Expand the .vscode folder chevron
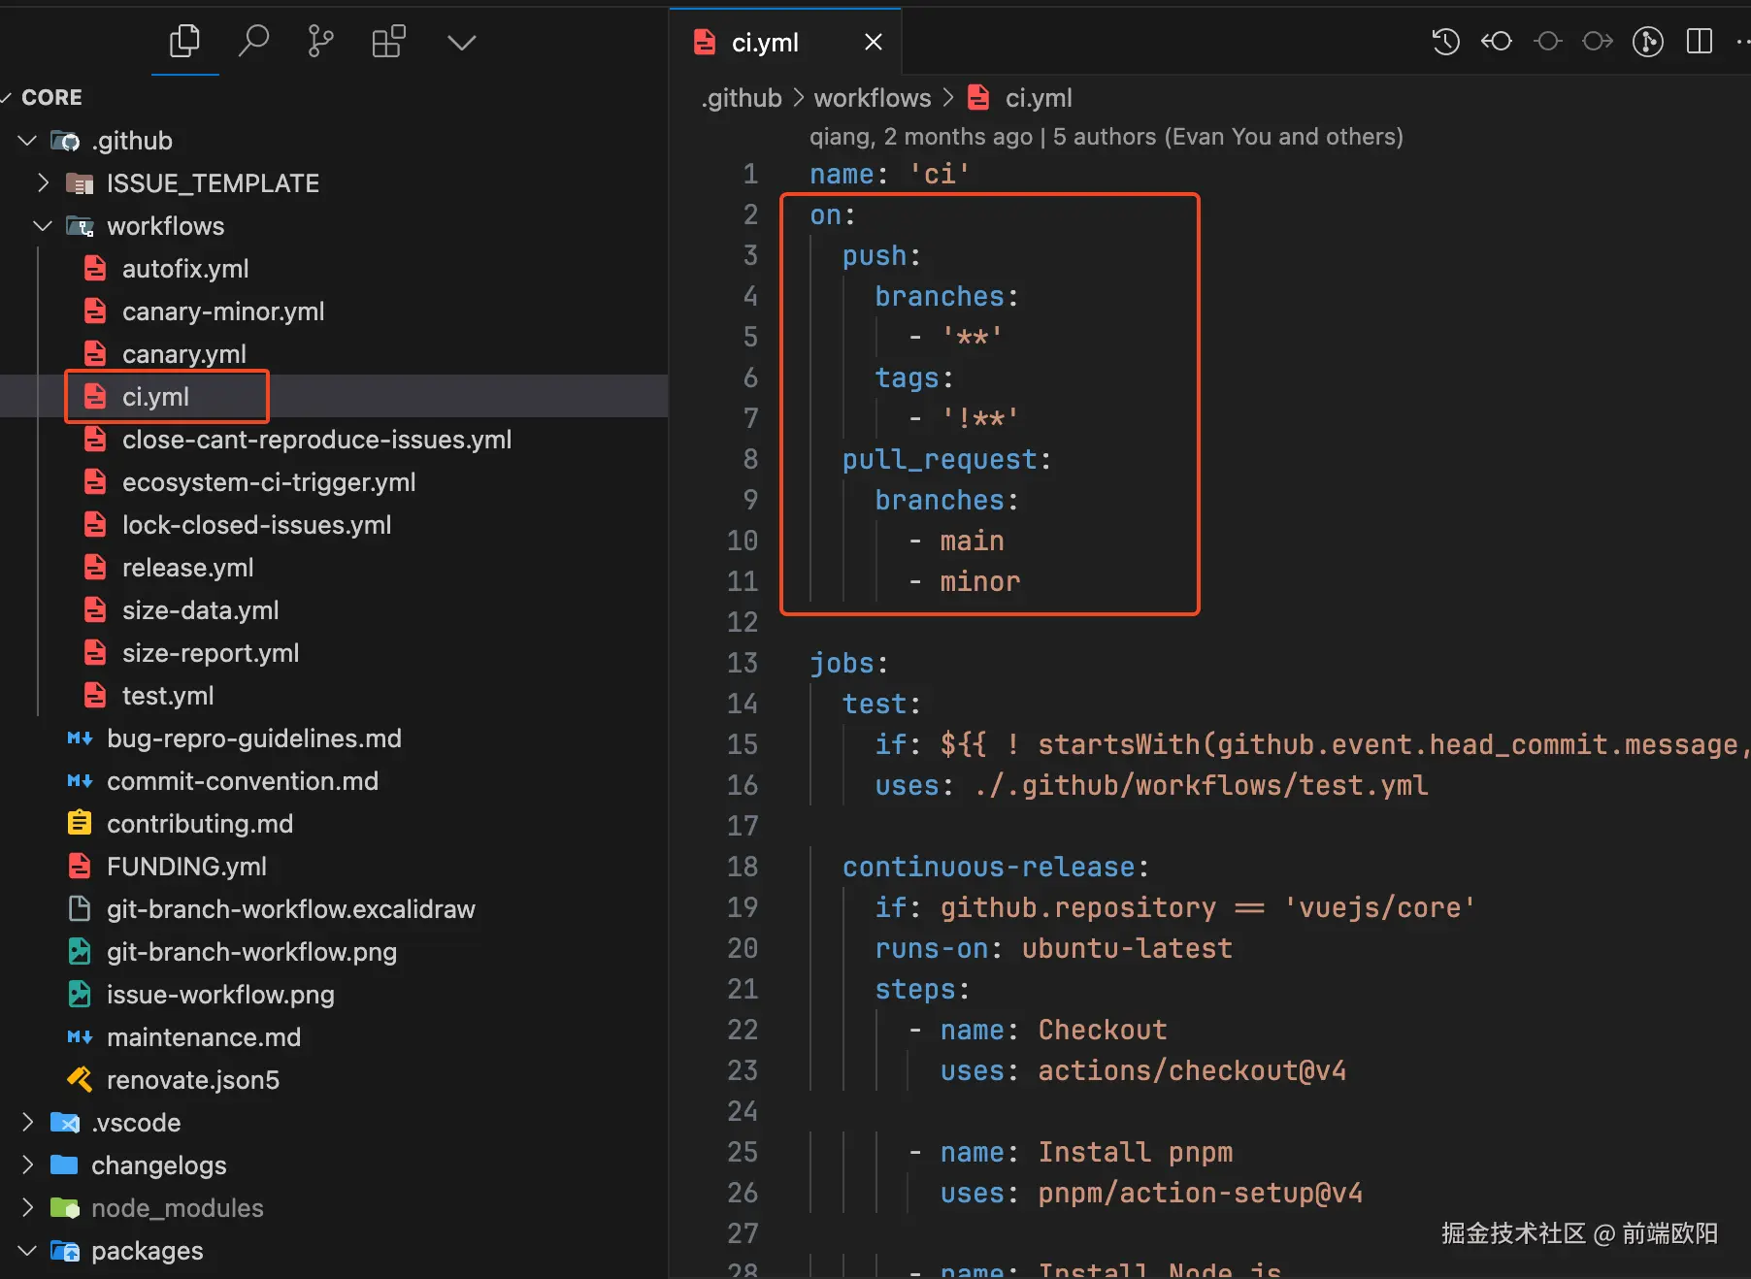The height and width of the screenshot is (1279, 1751). pyautogui.click(x=27, y=1123)
